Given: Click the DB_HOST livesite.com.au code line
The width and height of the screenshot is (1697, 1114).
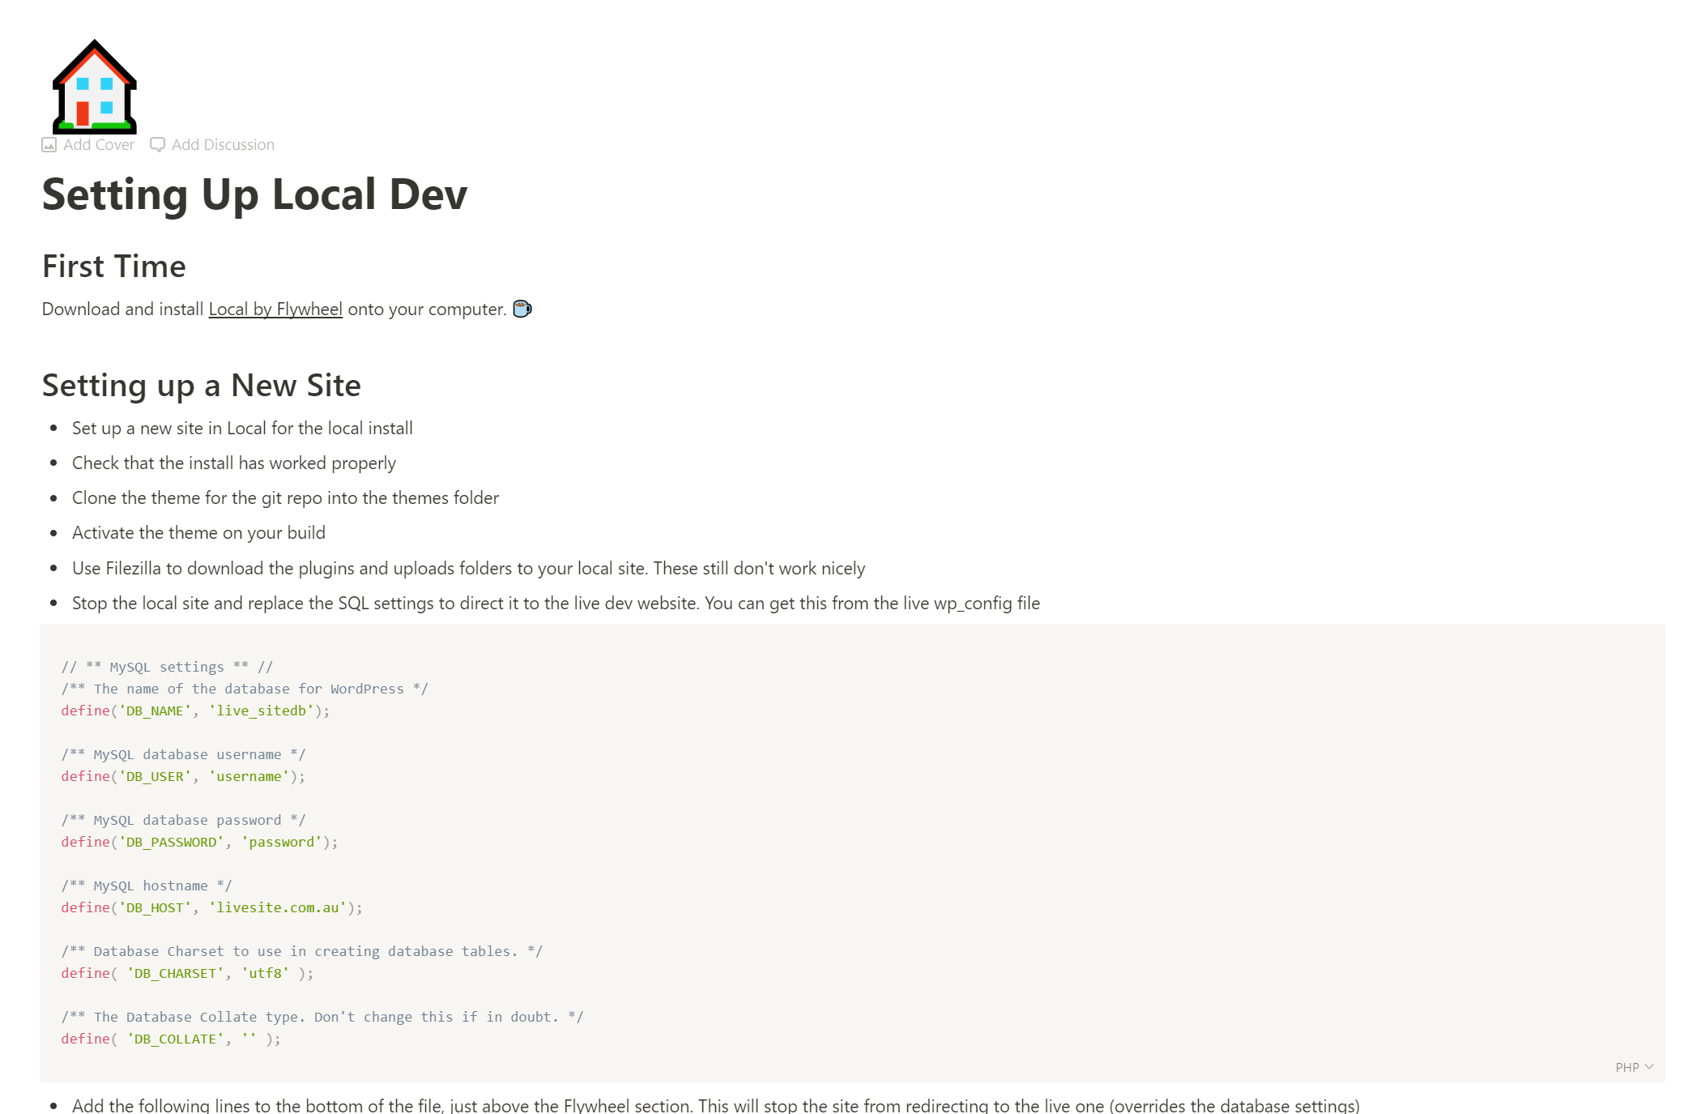Looking at the screenshot, I should pos(211,907).
